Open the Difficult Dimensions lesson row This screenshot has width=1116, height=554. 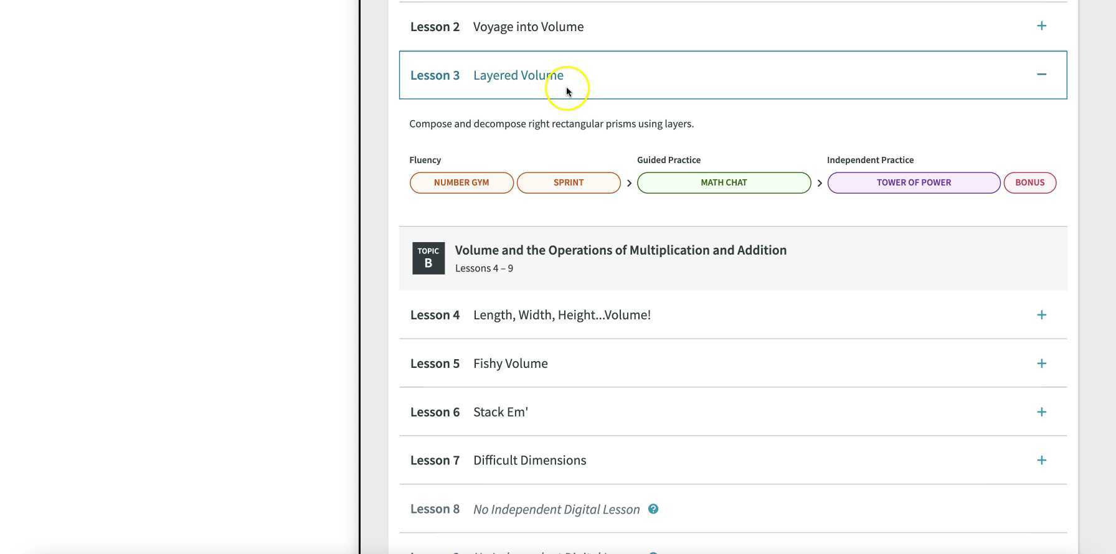point(529,461)
